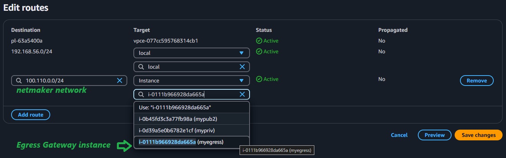Save changes to the route table
This screenshot has height=158, width=506.
tap(478, 135)
